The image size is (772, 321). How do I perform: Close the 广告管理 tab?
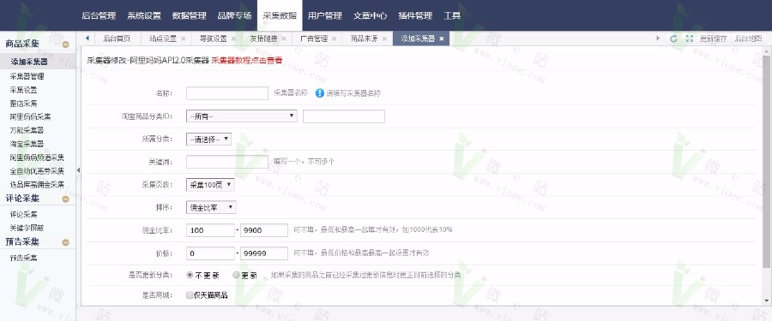pyautogui.click(x=335, y=39)
